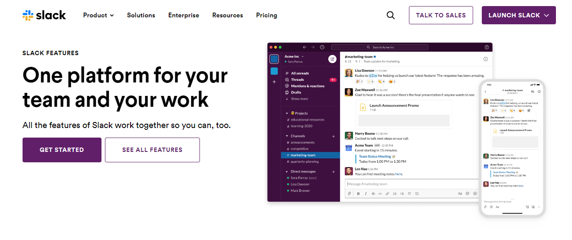Start a new DM with Direct messages plus

point(333,172)
